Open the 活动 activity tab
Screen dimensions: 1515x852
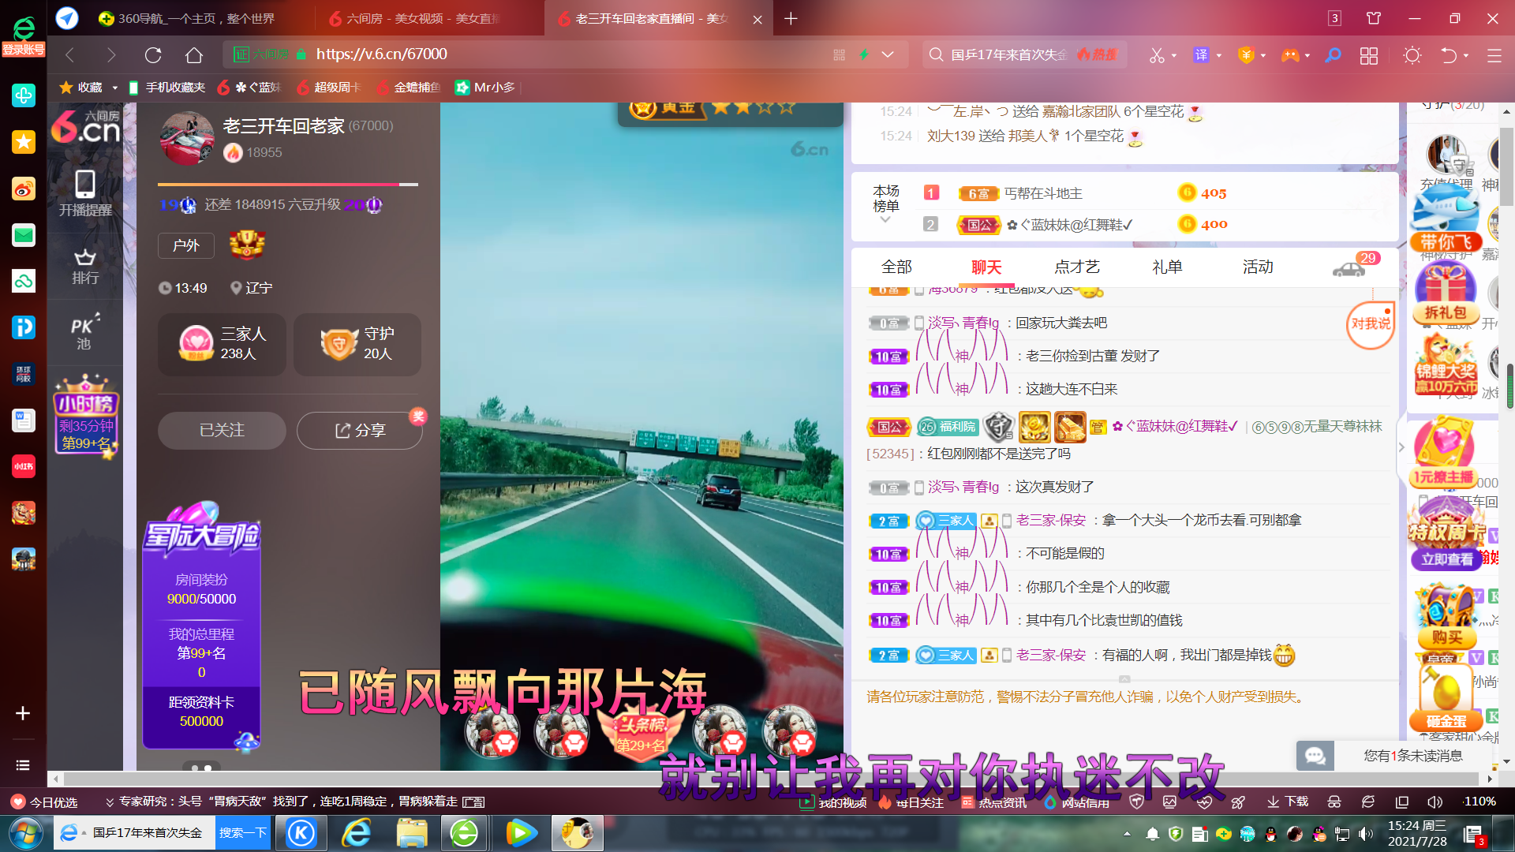[1258, 267]
